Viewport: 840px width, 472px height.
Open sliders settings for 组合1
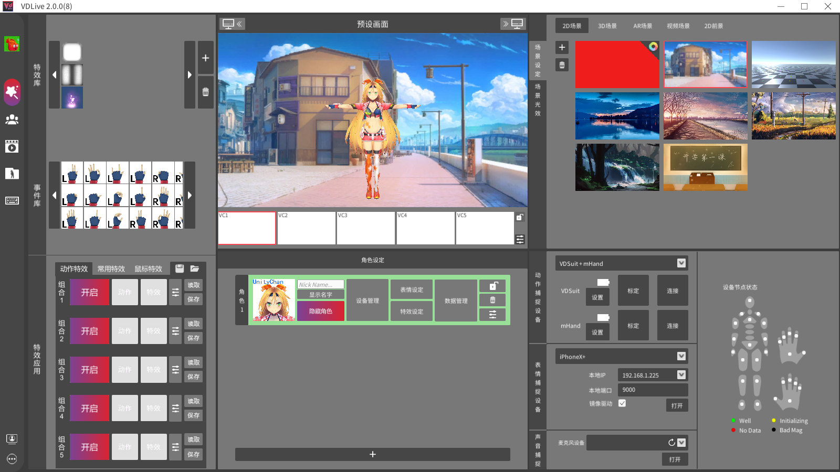[176, 293]
